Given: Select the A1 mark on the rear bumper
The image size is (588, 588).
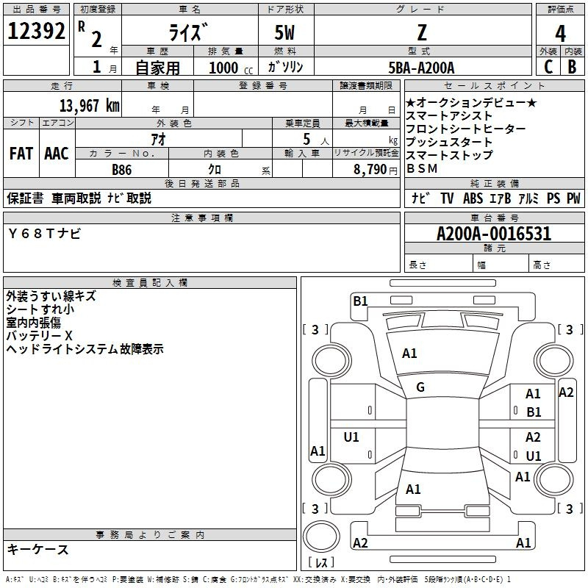Looking at the screenshot, I should coord(523,543).
